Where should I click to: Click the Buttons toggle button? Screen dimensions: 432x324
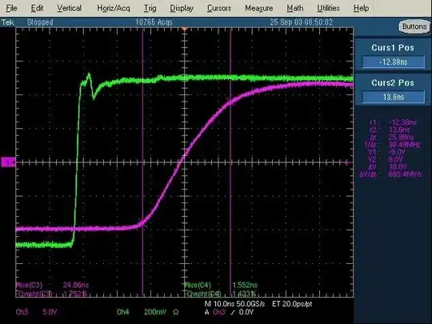coord(414,26)
